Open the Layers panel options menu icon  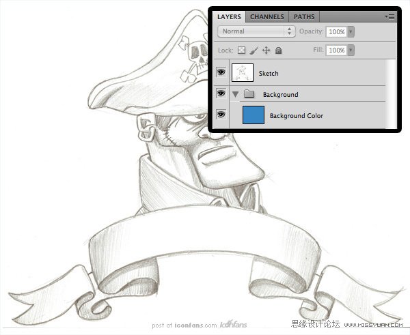pos(390,16)
